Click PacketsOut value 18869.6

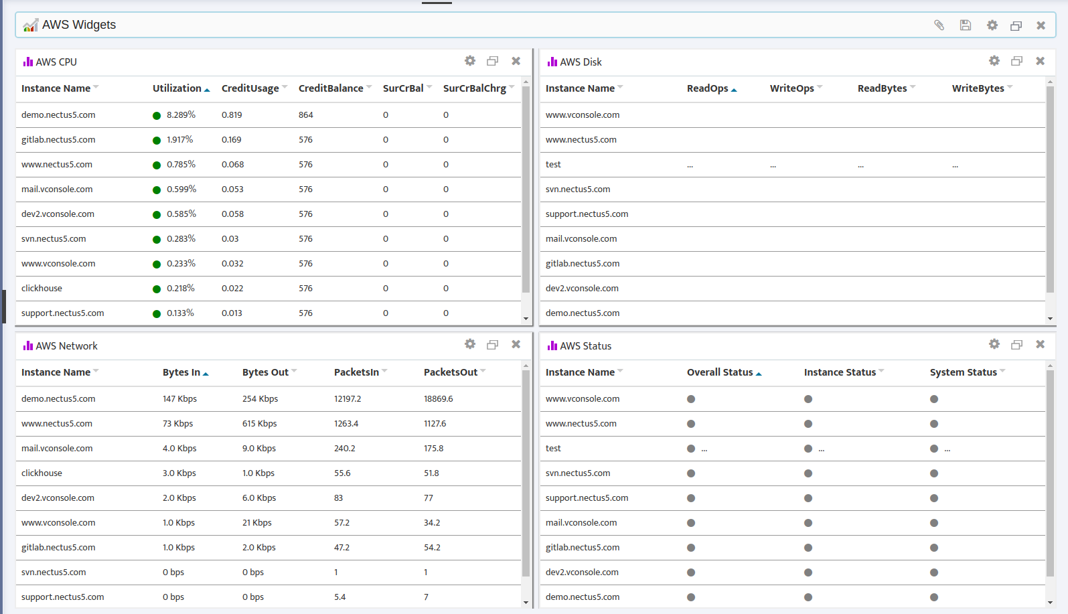(439, 399)
